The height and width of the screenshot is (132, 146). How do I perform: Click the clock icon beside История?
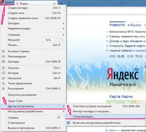(x=3, y=73)
